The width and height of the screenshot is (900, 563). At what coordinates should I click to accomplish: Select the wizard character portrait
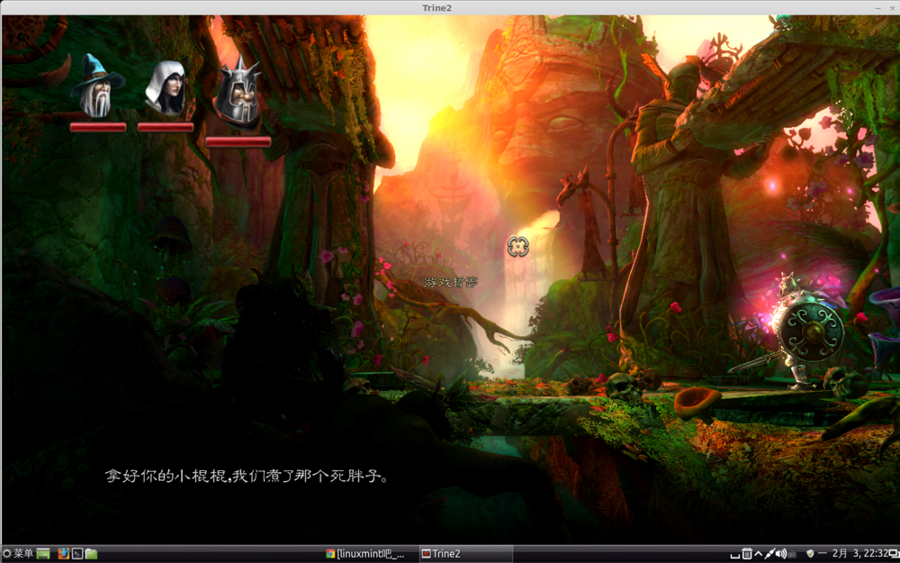[x=97, y=85]
